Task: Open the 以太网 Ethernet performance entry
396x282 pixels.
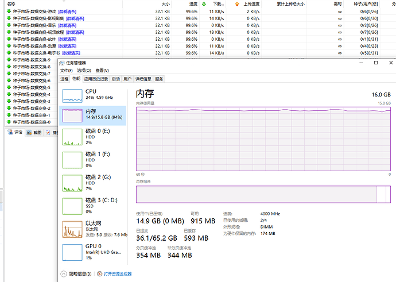Action: tap(92, 229)
